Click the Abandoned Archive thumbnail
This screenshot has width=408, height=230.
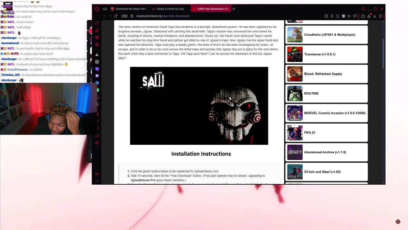click(x=295, y=152)
